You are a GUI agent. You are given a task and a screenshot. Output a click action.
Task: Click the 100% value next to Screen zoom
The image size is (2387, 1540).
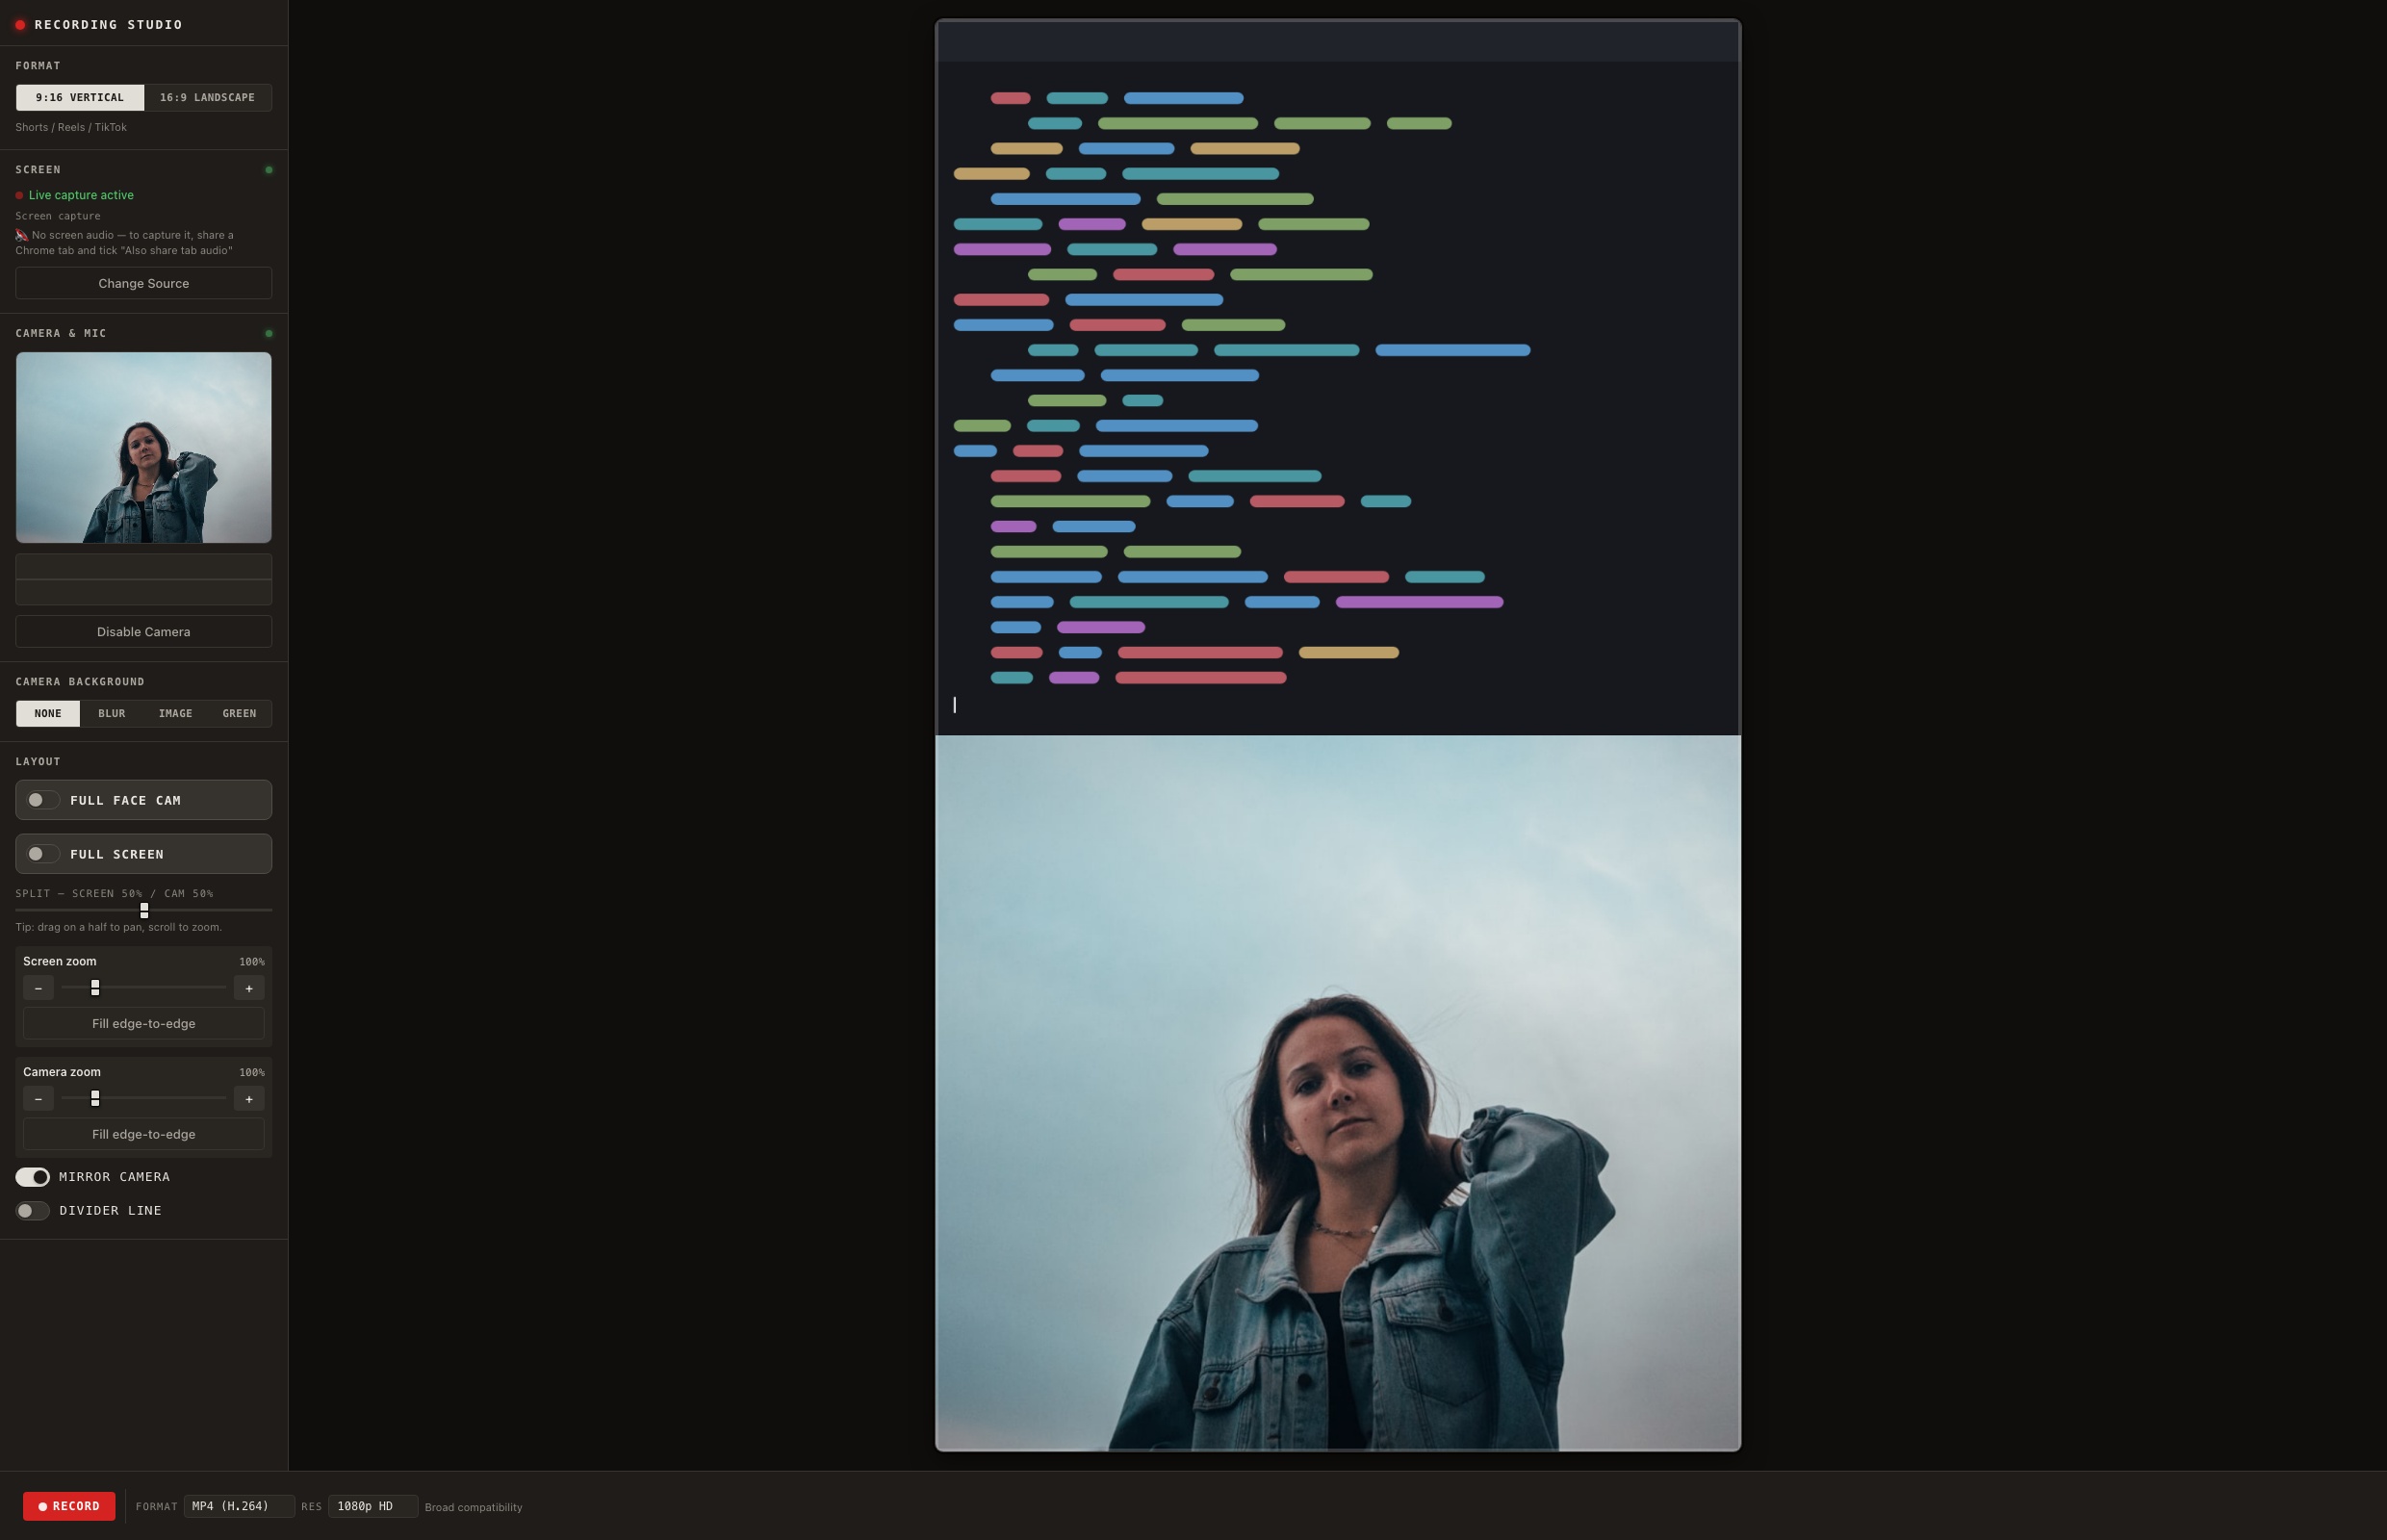(x=252, y=962)
